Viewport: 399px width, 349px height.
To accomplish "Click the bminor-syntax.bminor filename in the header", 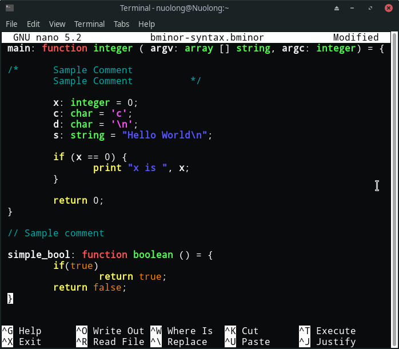I will 207,37.
